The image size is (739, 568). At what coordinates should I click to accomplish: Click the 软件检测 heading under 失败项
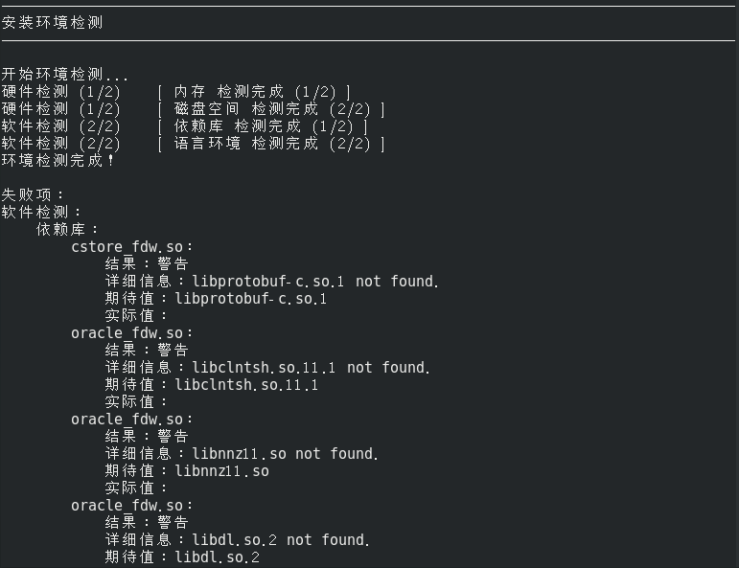tap(41, 212)
